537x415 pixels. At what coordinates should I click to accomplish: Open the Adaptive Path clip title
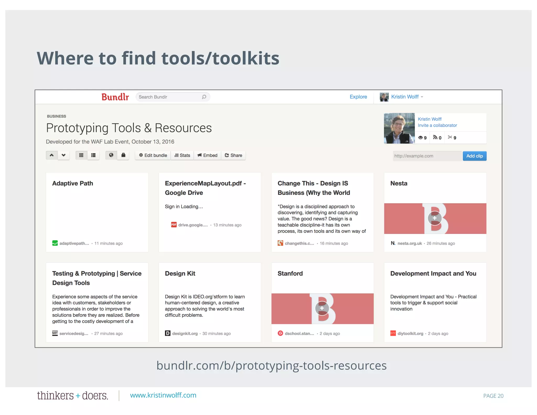click(x=73, y=183)
